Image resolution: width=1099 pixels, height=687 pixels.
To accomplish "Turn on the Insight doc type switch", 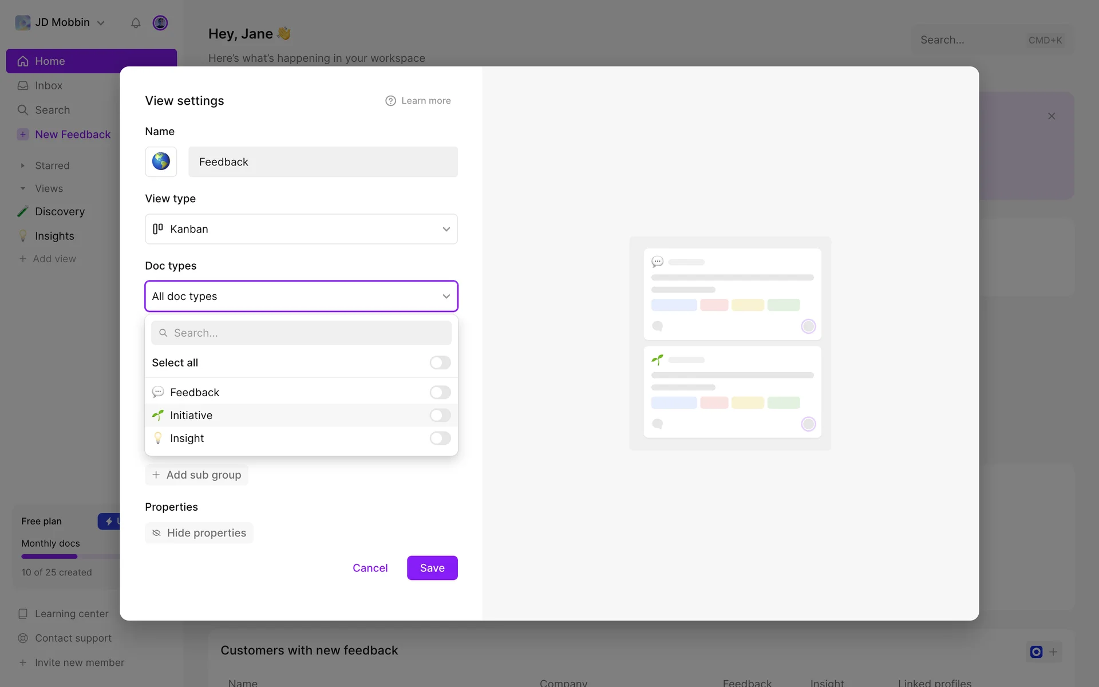I will (x=440, y=438).
